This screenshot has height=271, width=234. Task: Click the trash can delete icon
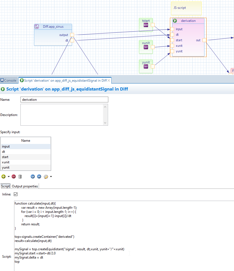pyautogui.click(x=20, y=177)
